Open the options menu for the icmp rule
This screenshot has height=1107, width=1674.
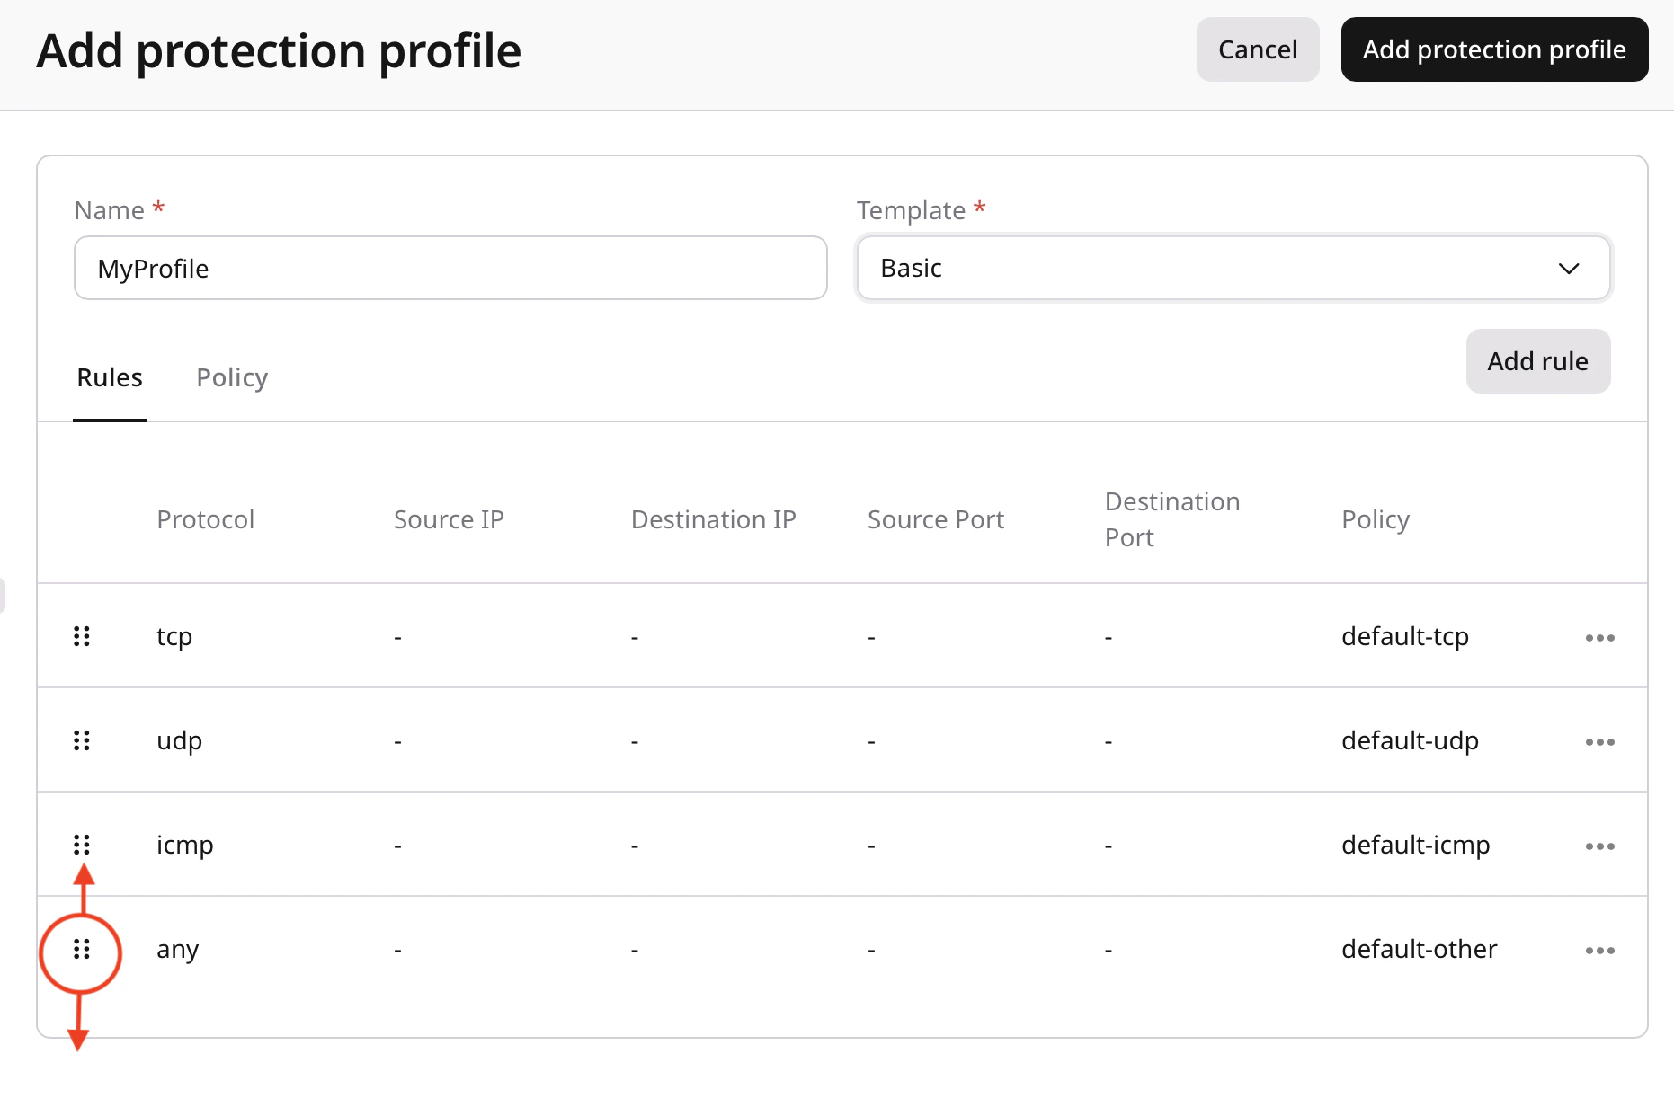1599,845
